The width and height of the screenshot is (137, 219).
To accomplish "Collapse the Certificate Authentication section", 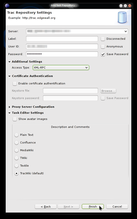I will tap(9, 76).
